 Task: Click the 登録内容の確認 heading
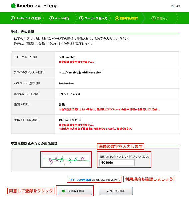tap(22, 32)
